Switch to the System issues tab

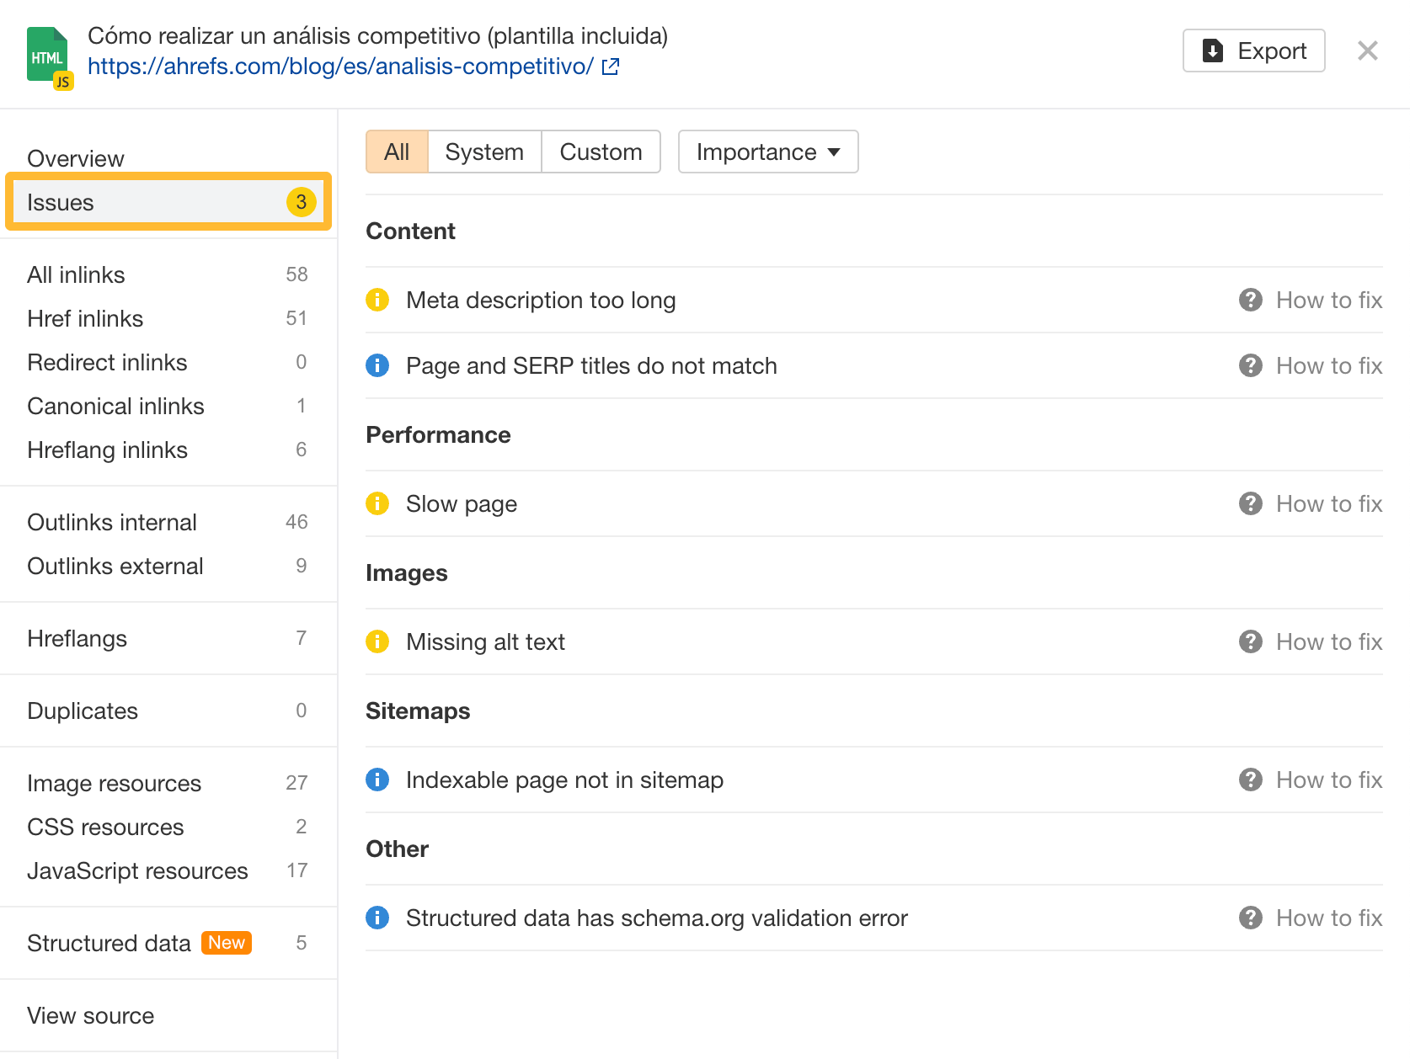[x=484, y=152]
